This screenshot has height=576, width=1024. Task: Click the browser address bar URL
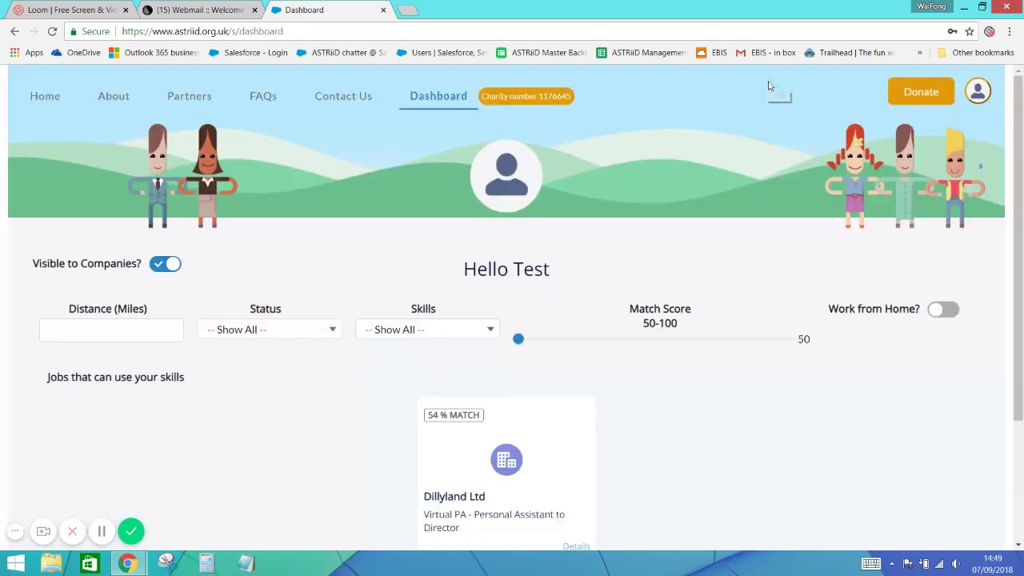tap(202, 31)
